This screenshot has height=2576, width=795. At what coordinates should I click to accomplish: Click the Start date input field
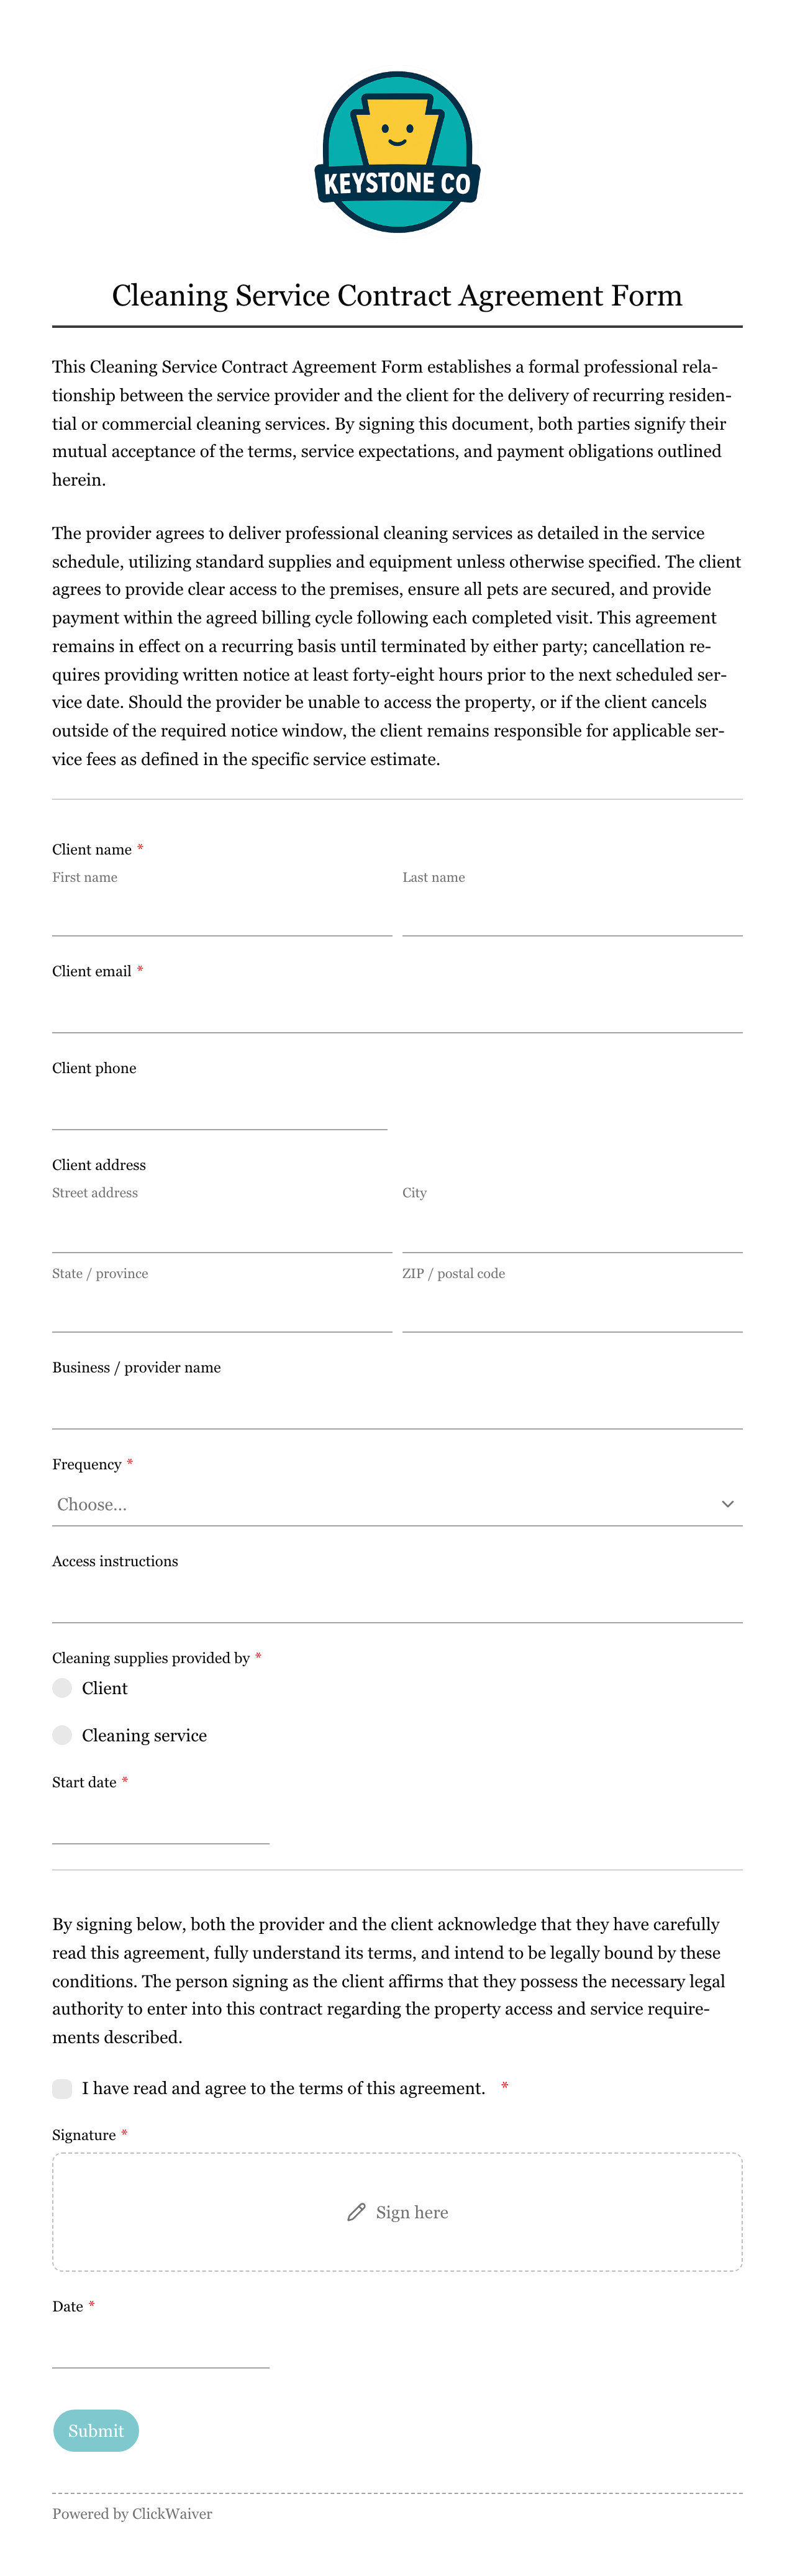tap(161, 1822)
